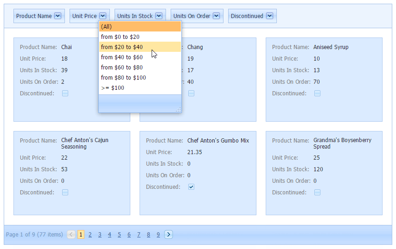Go to page 6

[129, 235]
